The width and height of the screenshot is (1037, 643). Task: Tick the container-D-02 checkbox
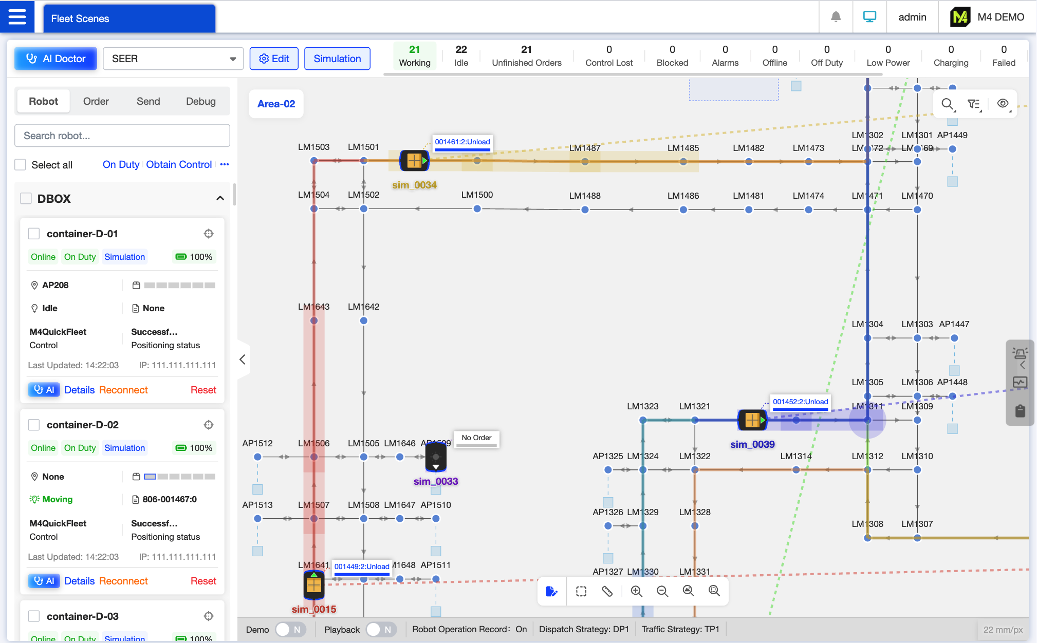point(34,425)
